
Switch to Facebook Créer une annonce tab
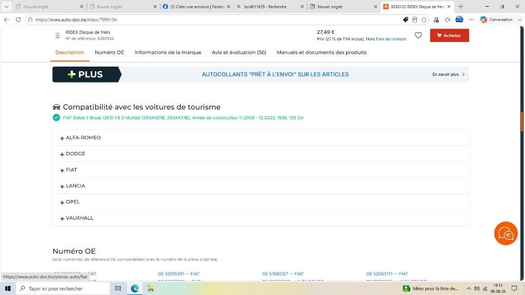click(x=197, y=6)
